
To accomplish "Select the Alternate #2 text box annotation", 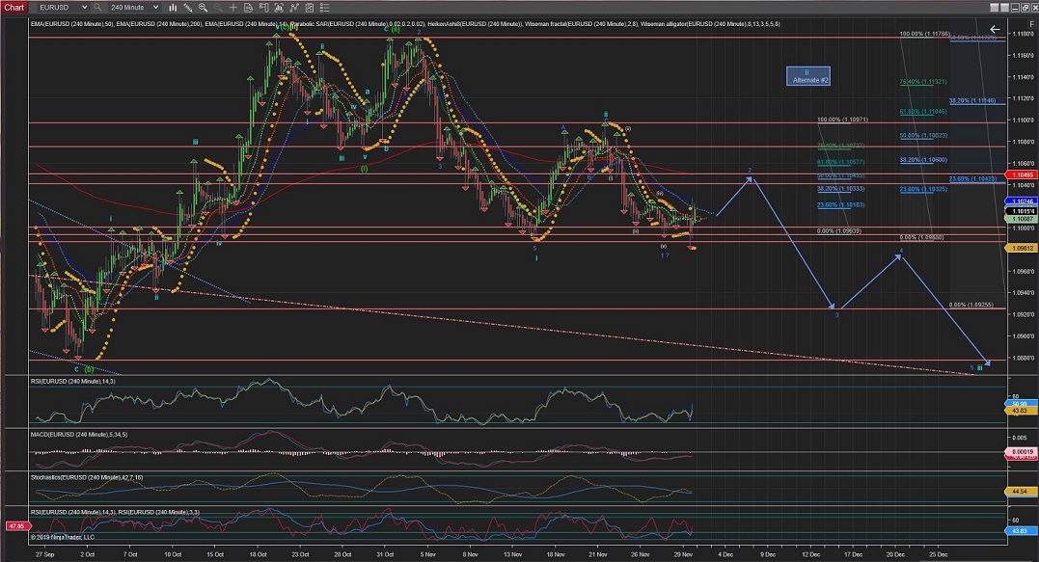I will 807,76.
